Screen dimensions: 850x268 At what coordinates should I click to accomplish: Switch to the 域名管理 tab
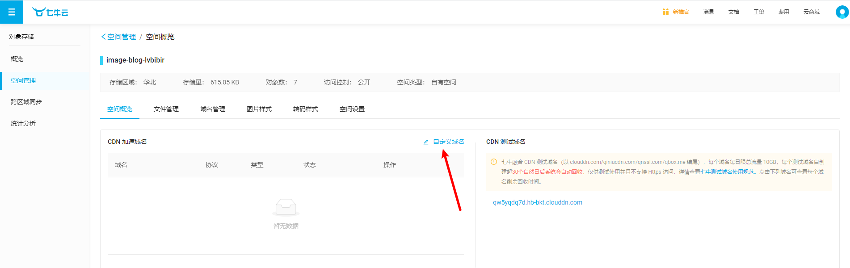(213, 109)
